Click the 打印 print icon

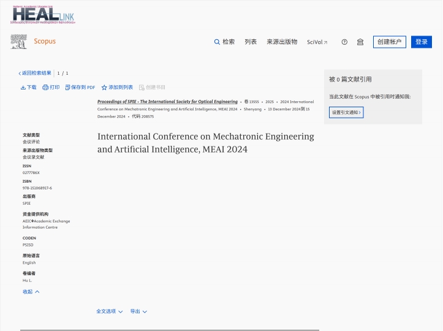point(45,88)
